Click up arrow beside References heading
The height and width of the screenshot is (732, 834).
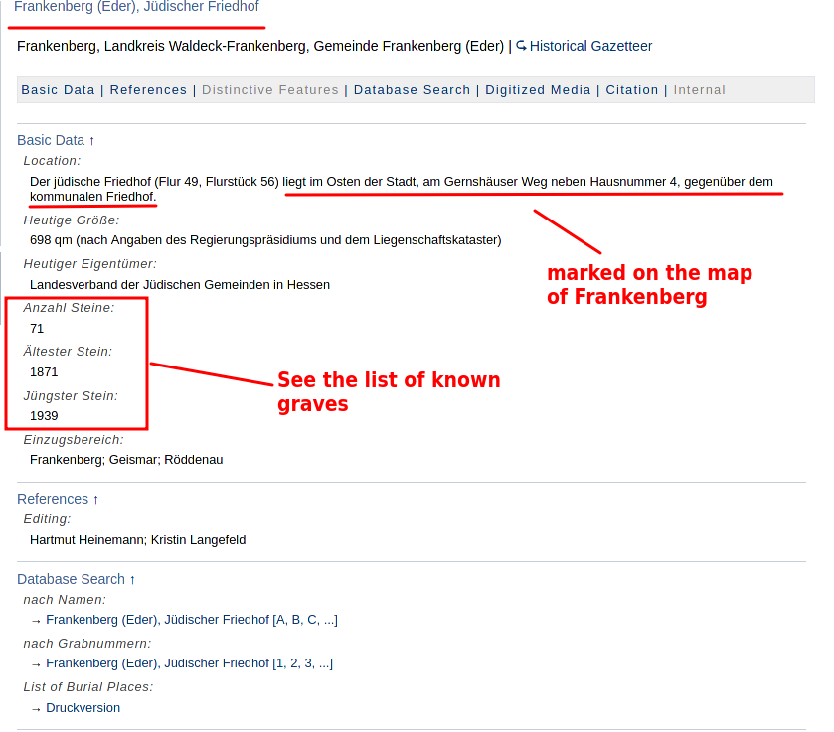click(x=96, y=499)
